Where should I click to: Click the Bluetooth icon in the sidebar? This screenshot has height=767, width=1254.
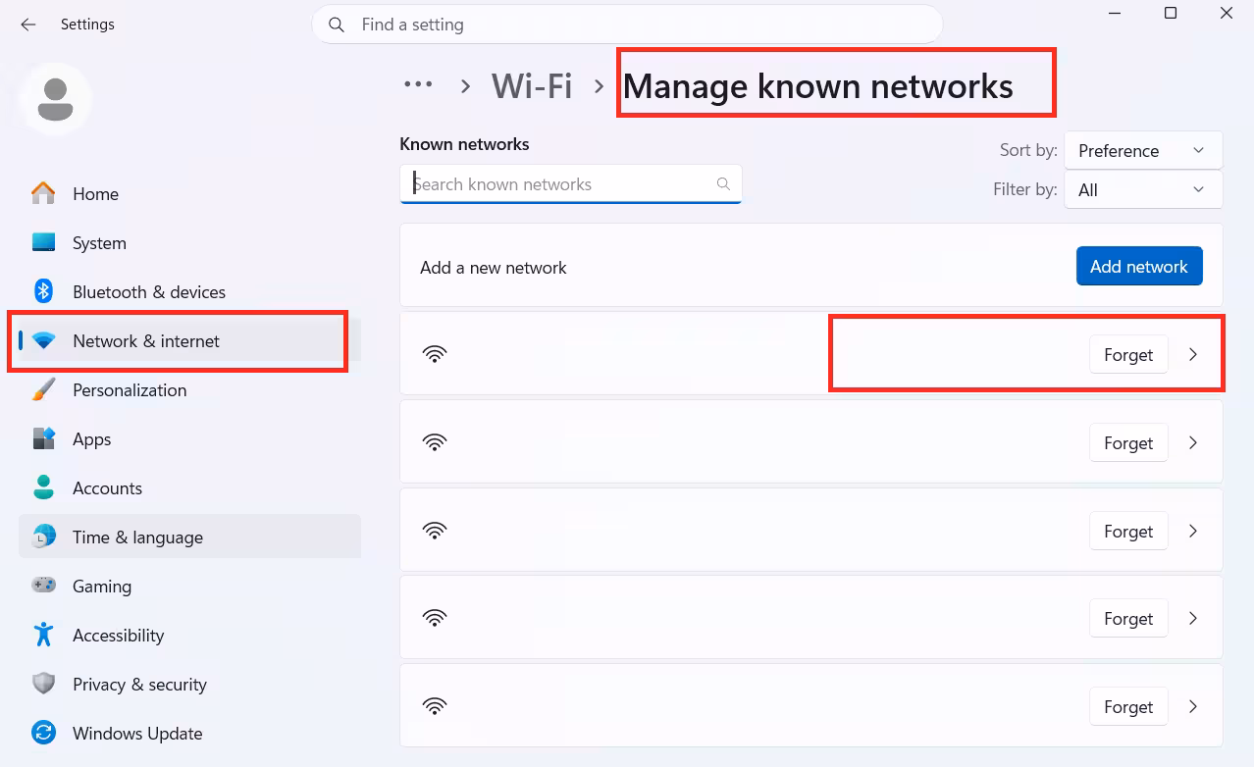tap(43, 291)
